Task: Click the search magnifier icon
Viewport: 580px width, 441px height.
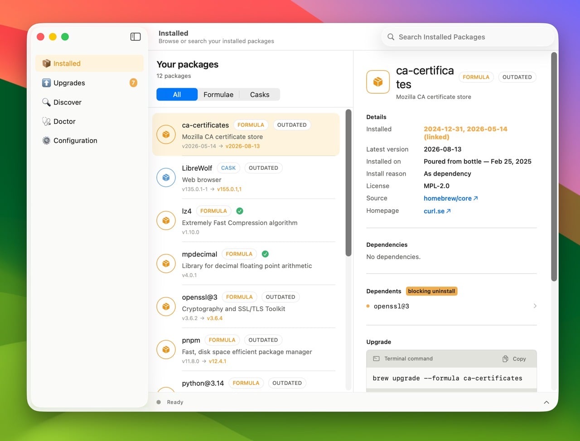Action: pos(391,37)
